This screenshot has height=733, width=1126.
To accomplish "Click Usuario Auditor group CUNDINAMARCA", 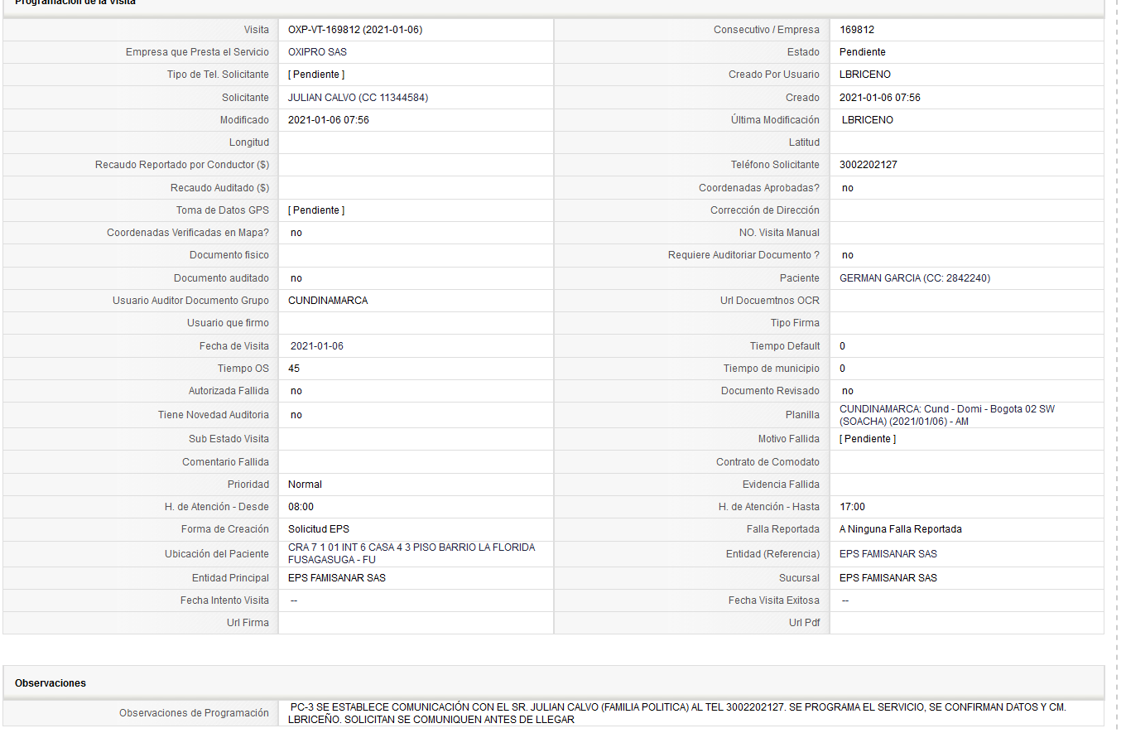I will tap(328, 301).
